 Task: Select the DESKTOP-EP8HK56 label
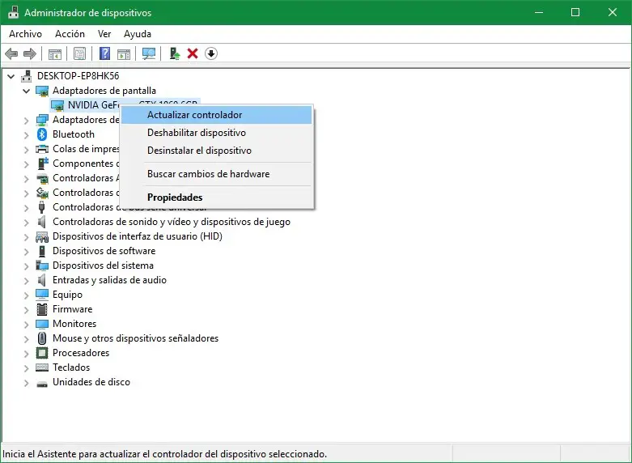(x=78, y=76)
